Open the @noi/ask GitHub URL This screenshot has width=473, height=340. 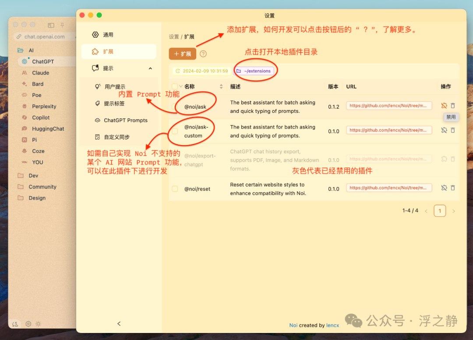(x=389, y=106)
